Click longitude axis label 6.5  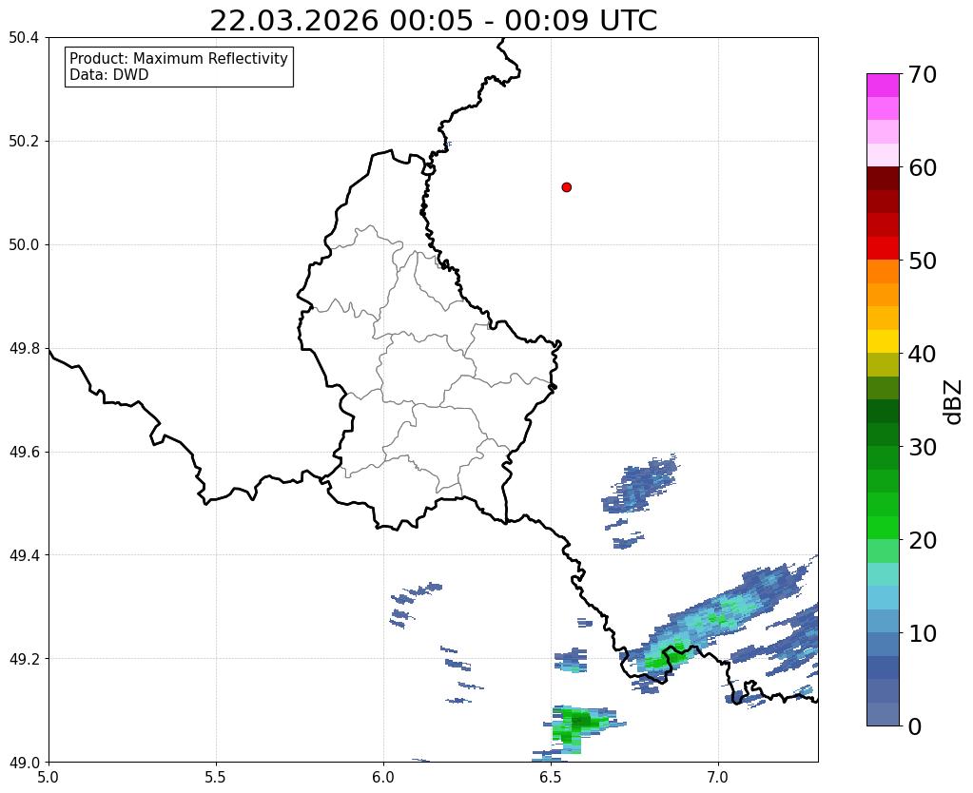click(551, 778)
